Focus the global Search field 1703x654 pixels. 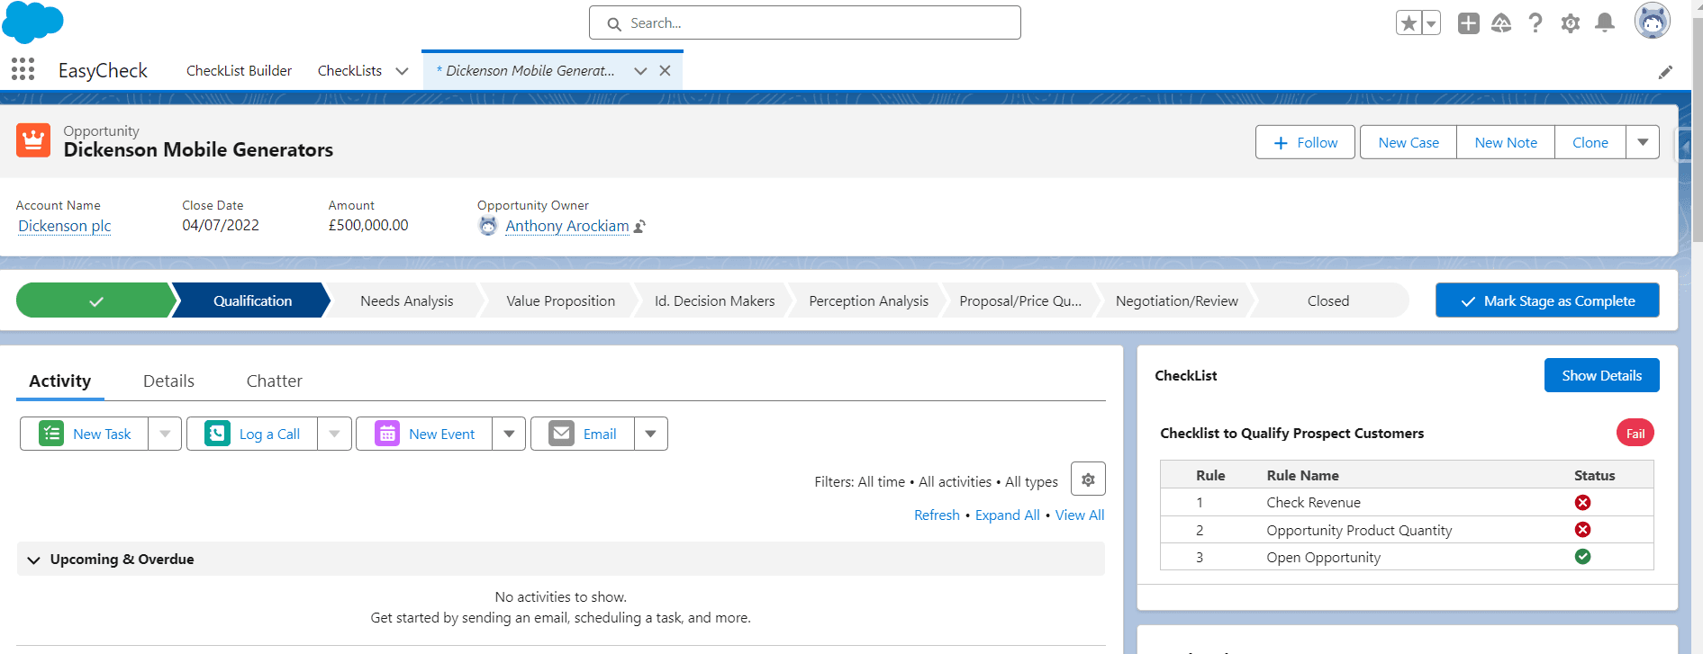coord(804,22)
